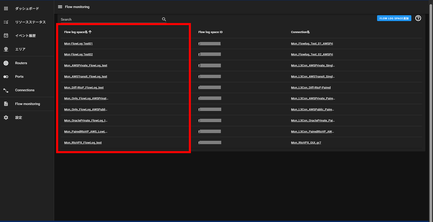
Task: Open the Mon_Diff-RtoP_FlowLog_test link
Action: click(84, 88)
